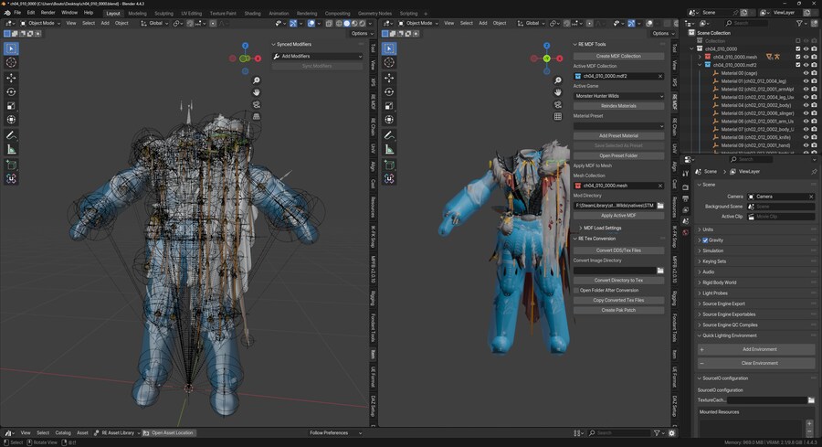
Task: Select the Move tool in right viewport
Action: tap(389, 78)
